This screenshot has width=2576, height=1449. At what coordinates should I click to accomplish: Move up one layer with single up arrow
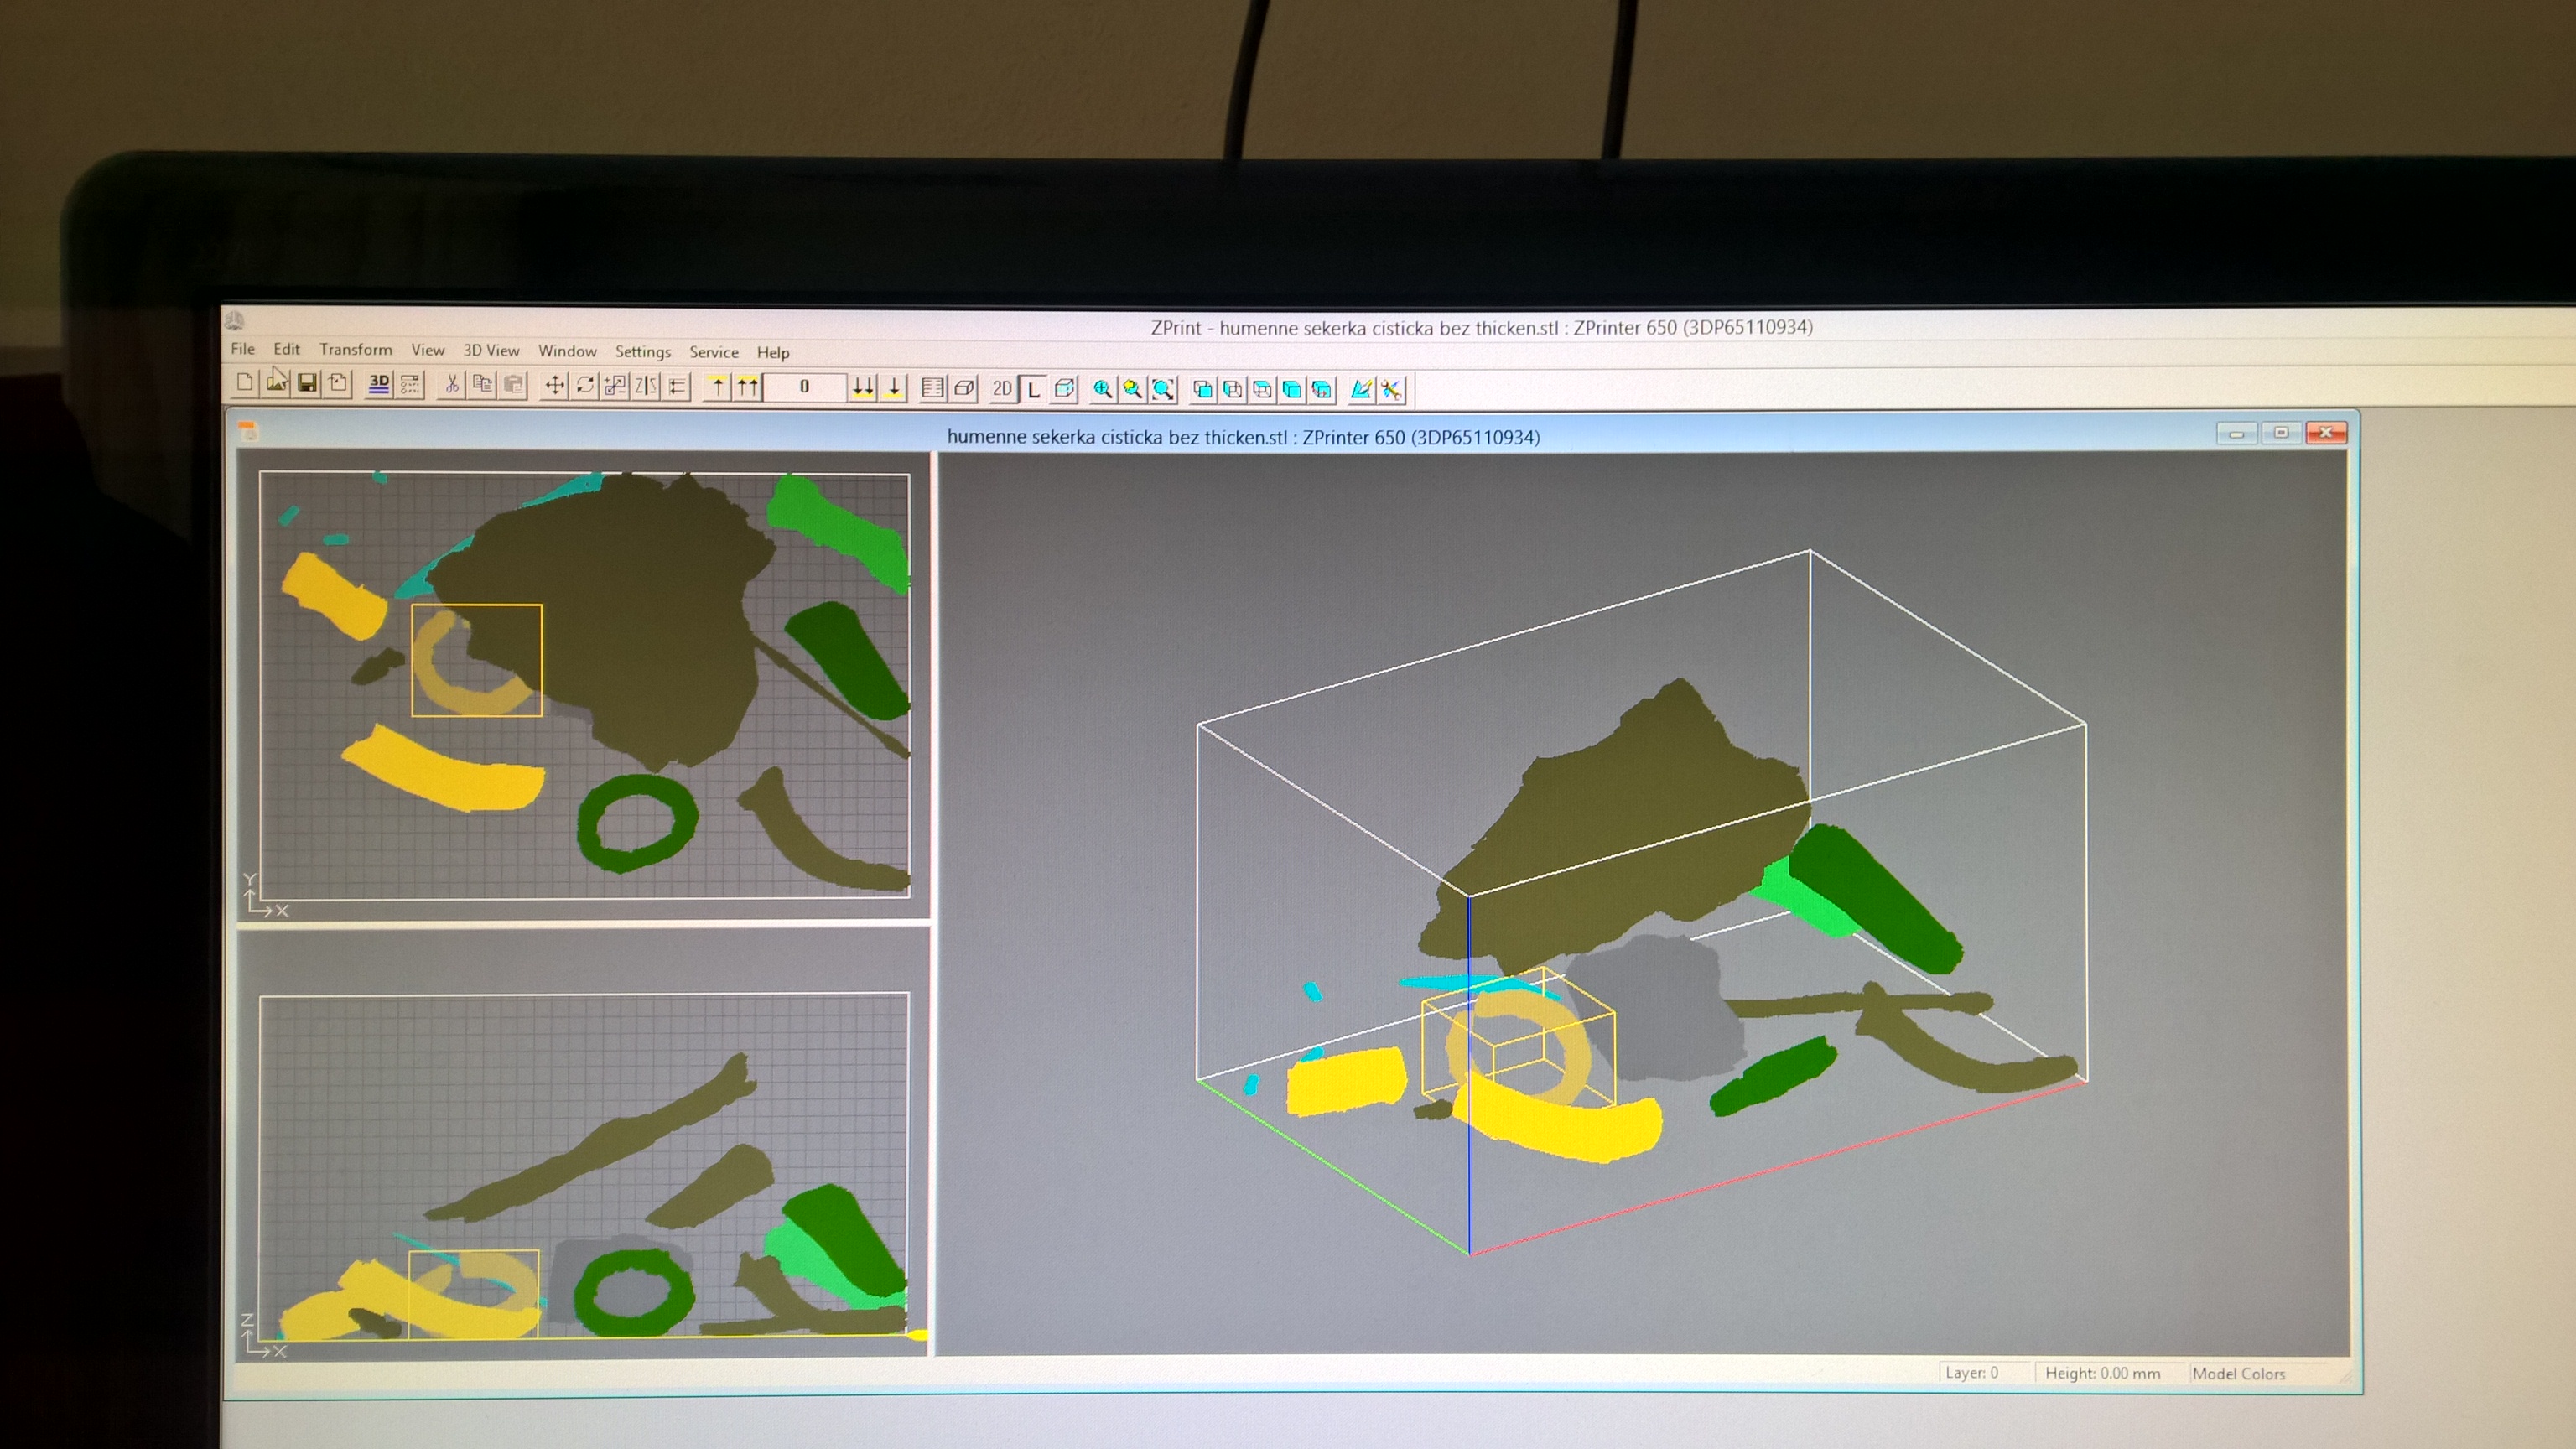tap(717, 387)
